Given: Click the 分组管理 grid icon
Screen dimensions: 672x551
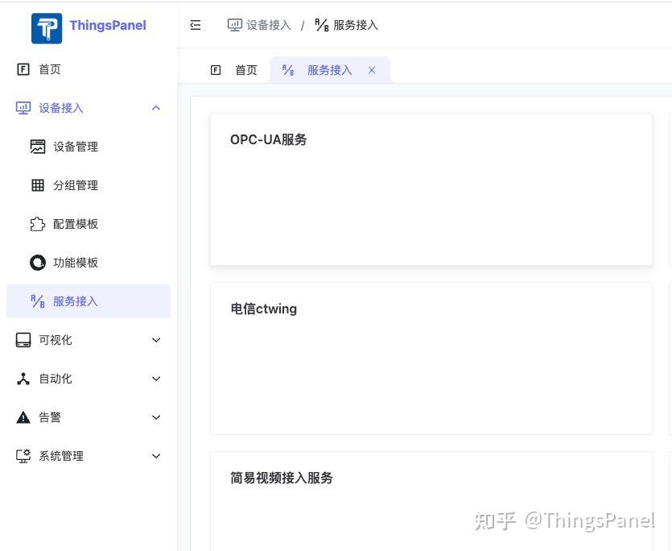Looking at the screenshot, I should [x=38, y=185].
